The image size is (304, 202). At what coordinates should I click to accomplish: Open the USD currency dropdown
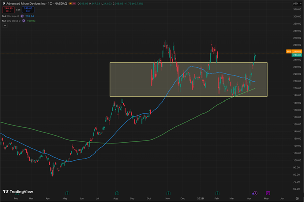tap(294, 4)
